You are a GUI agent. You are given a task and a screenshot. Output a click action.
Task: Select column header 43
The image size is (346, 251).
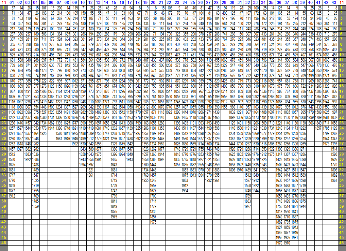334,2
